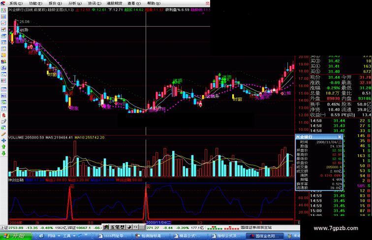Select the pencil drawing tool icon
The height and width of the screenshot is (240, 372).
[3, 134]
